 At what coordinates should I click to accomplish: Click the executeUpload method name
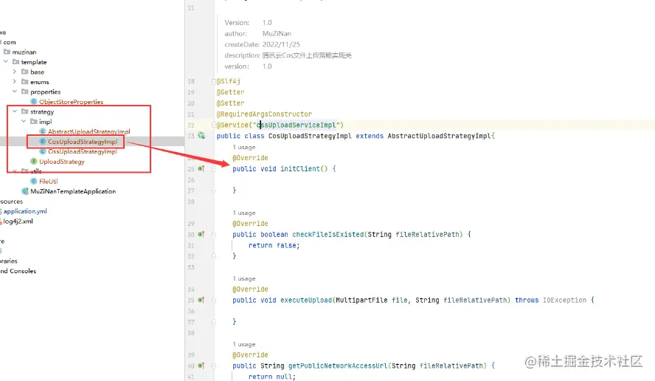coord(306,300)
